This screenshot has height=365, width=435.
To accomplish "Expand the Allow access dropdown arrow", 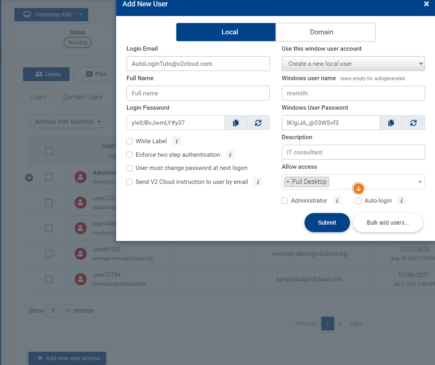I will (x=420, y=182).
